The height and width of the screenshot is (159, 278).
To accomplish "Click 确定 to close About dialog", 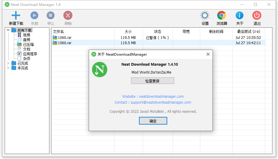I will [x=153, y=121].
